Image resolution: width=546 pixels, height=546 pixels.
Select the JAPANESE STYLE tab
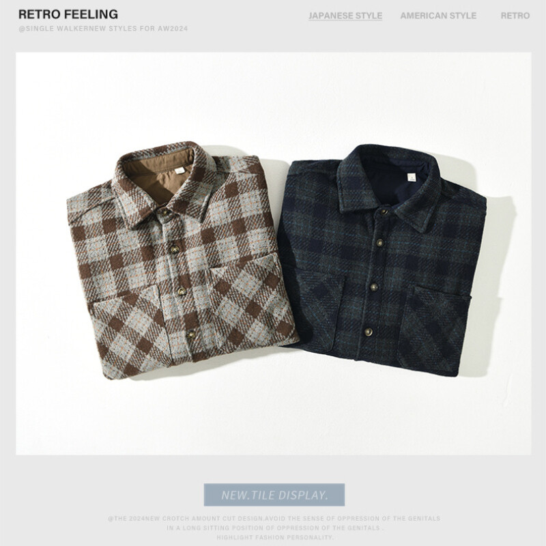pyautogui.click(x=345, y=16)
